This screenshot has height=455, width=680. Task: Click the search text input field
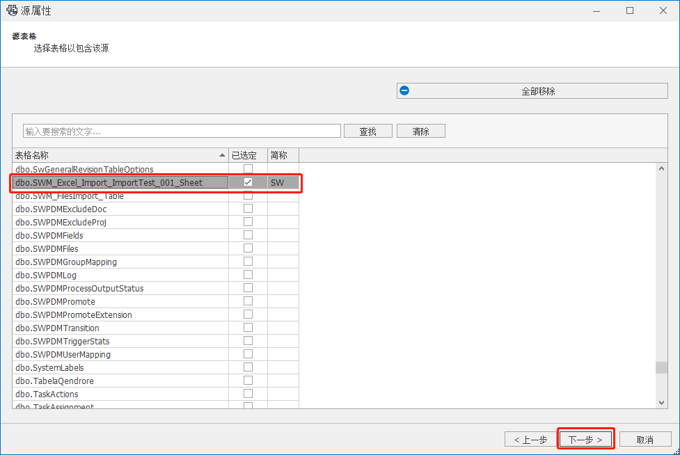click(x=182, y=131)
